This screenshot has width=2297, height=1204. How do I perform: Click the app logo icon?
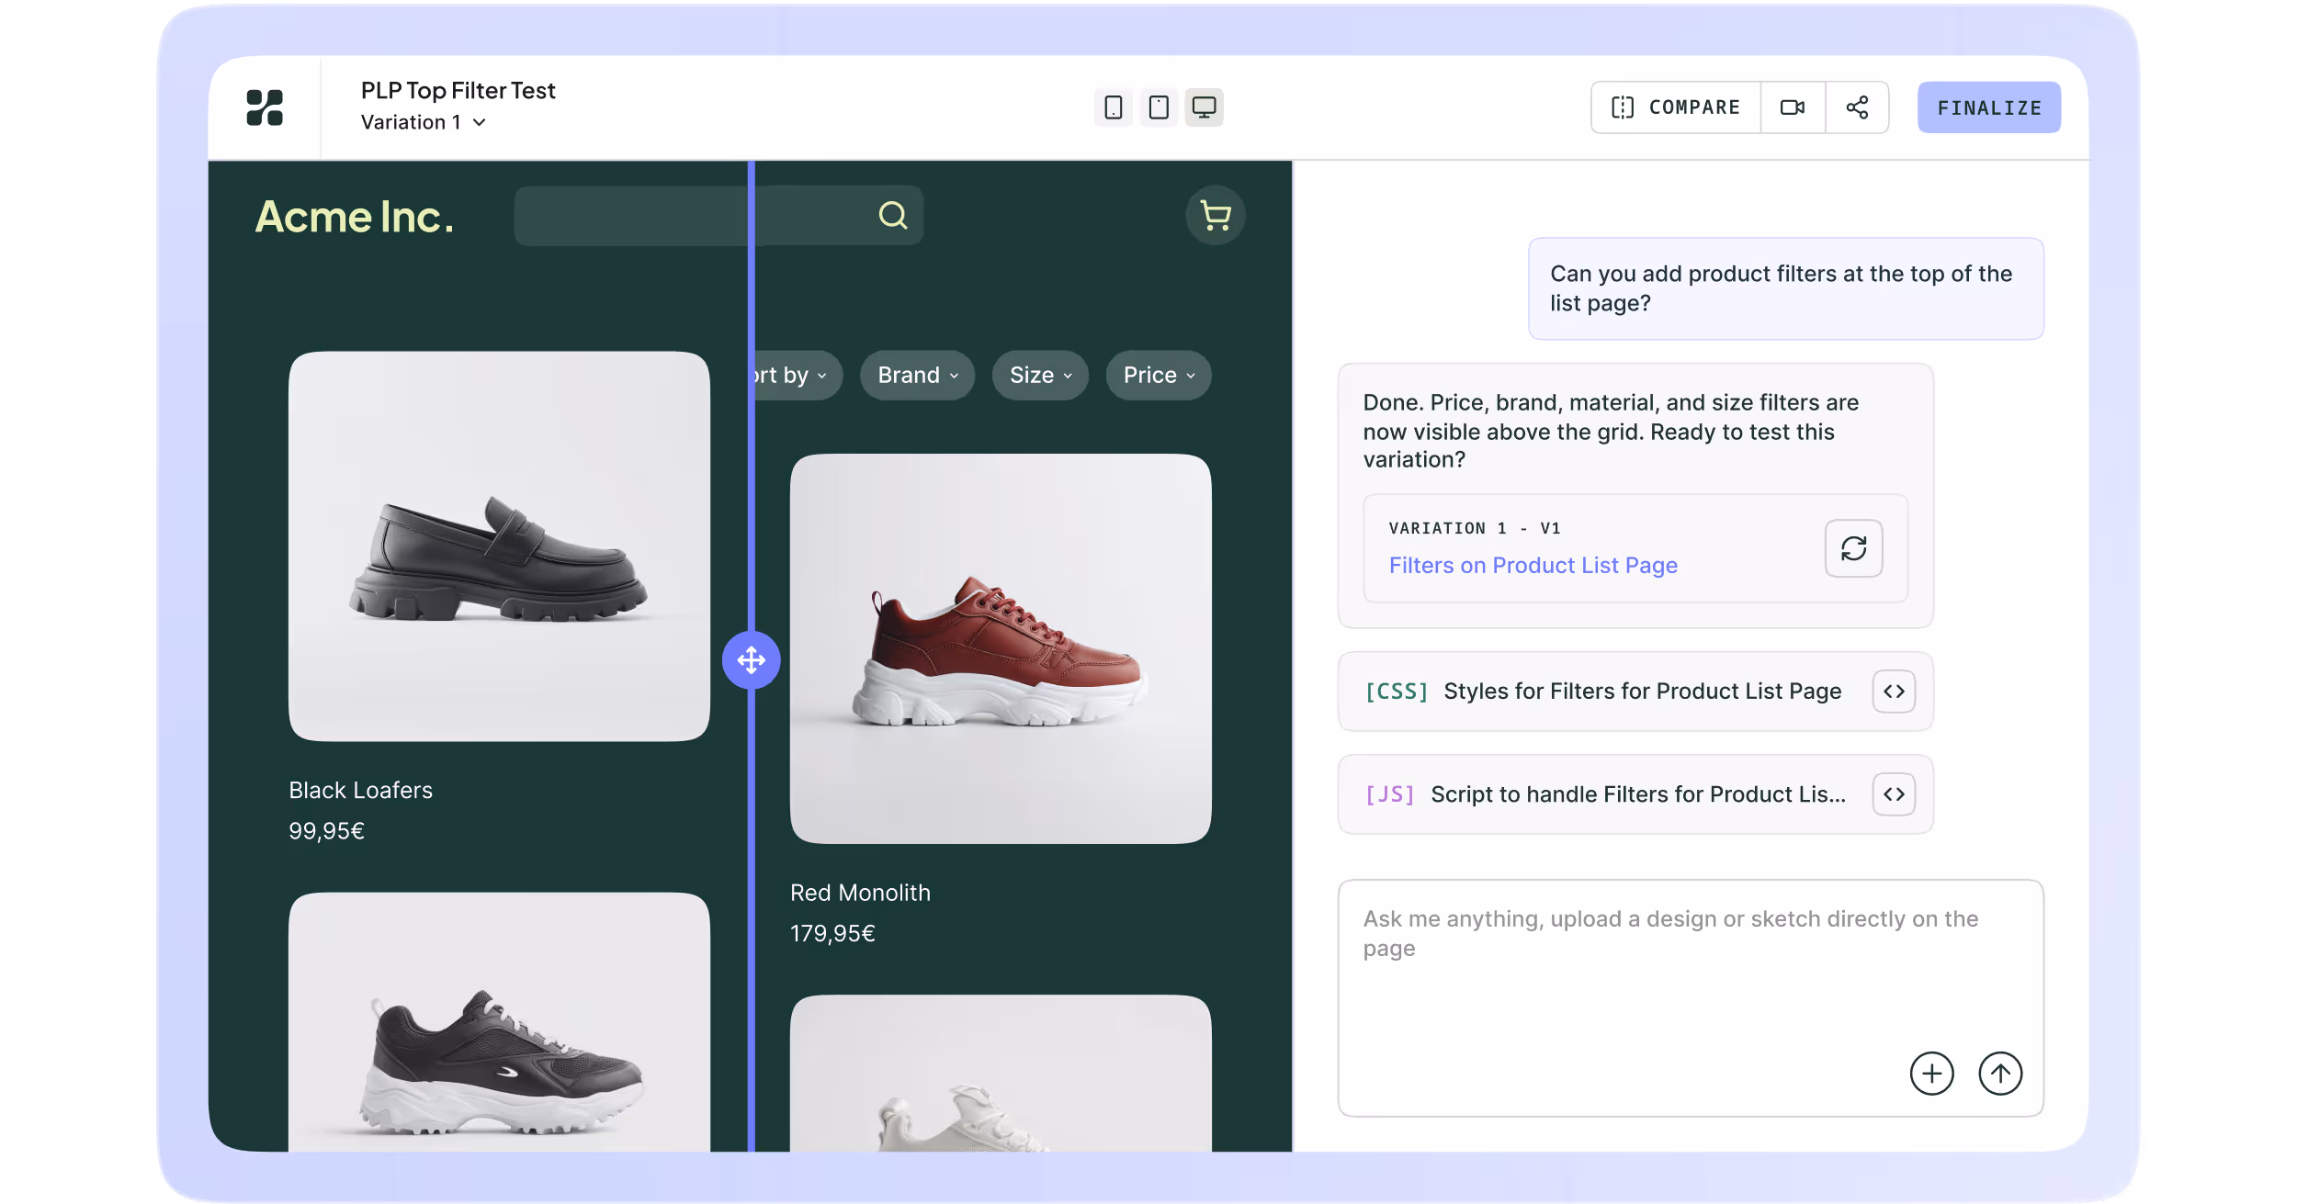(265, 107)
